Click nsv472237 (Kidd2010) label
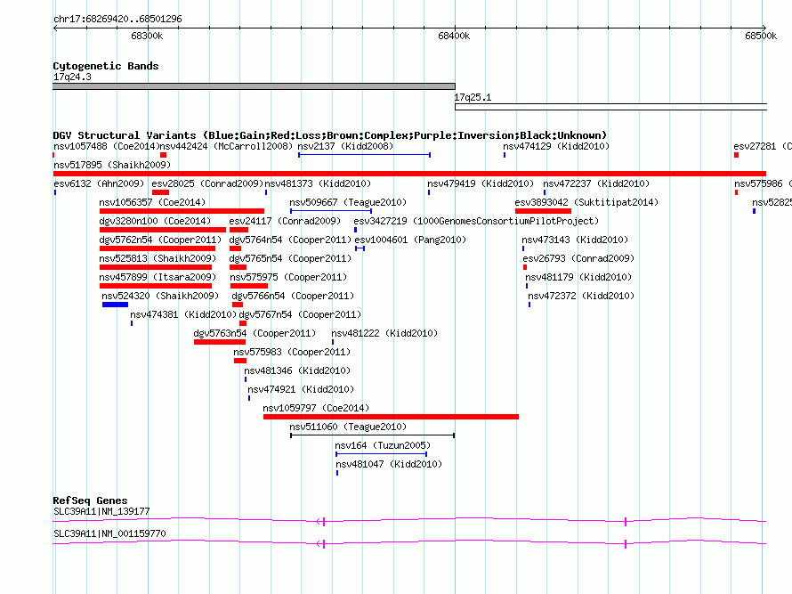This screenshot has height=594, width=792. pyautogui.click(x=596, y=183)
